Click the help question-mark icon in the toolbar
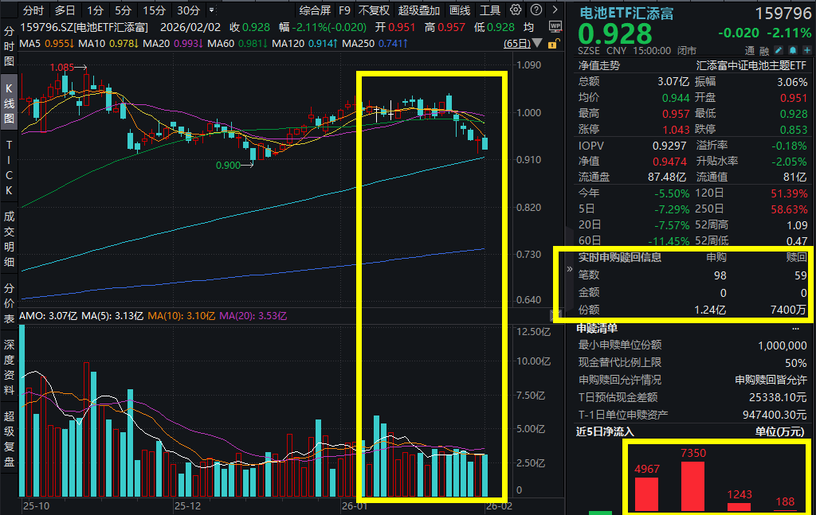Image resolution: width=816 pixels, height=515 pixels. pyautogui.click(x=535, y=10)
